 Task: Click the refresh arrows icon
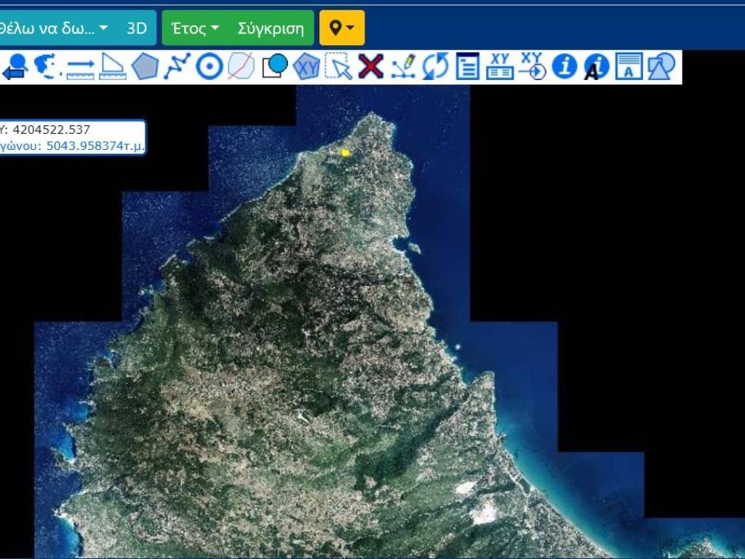click(x=435, y=67)
